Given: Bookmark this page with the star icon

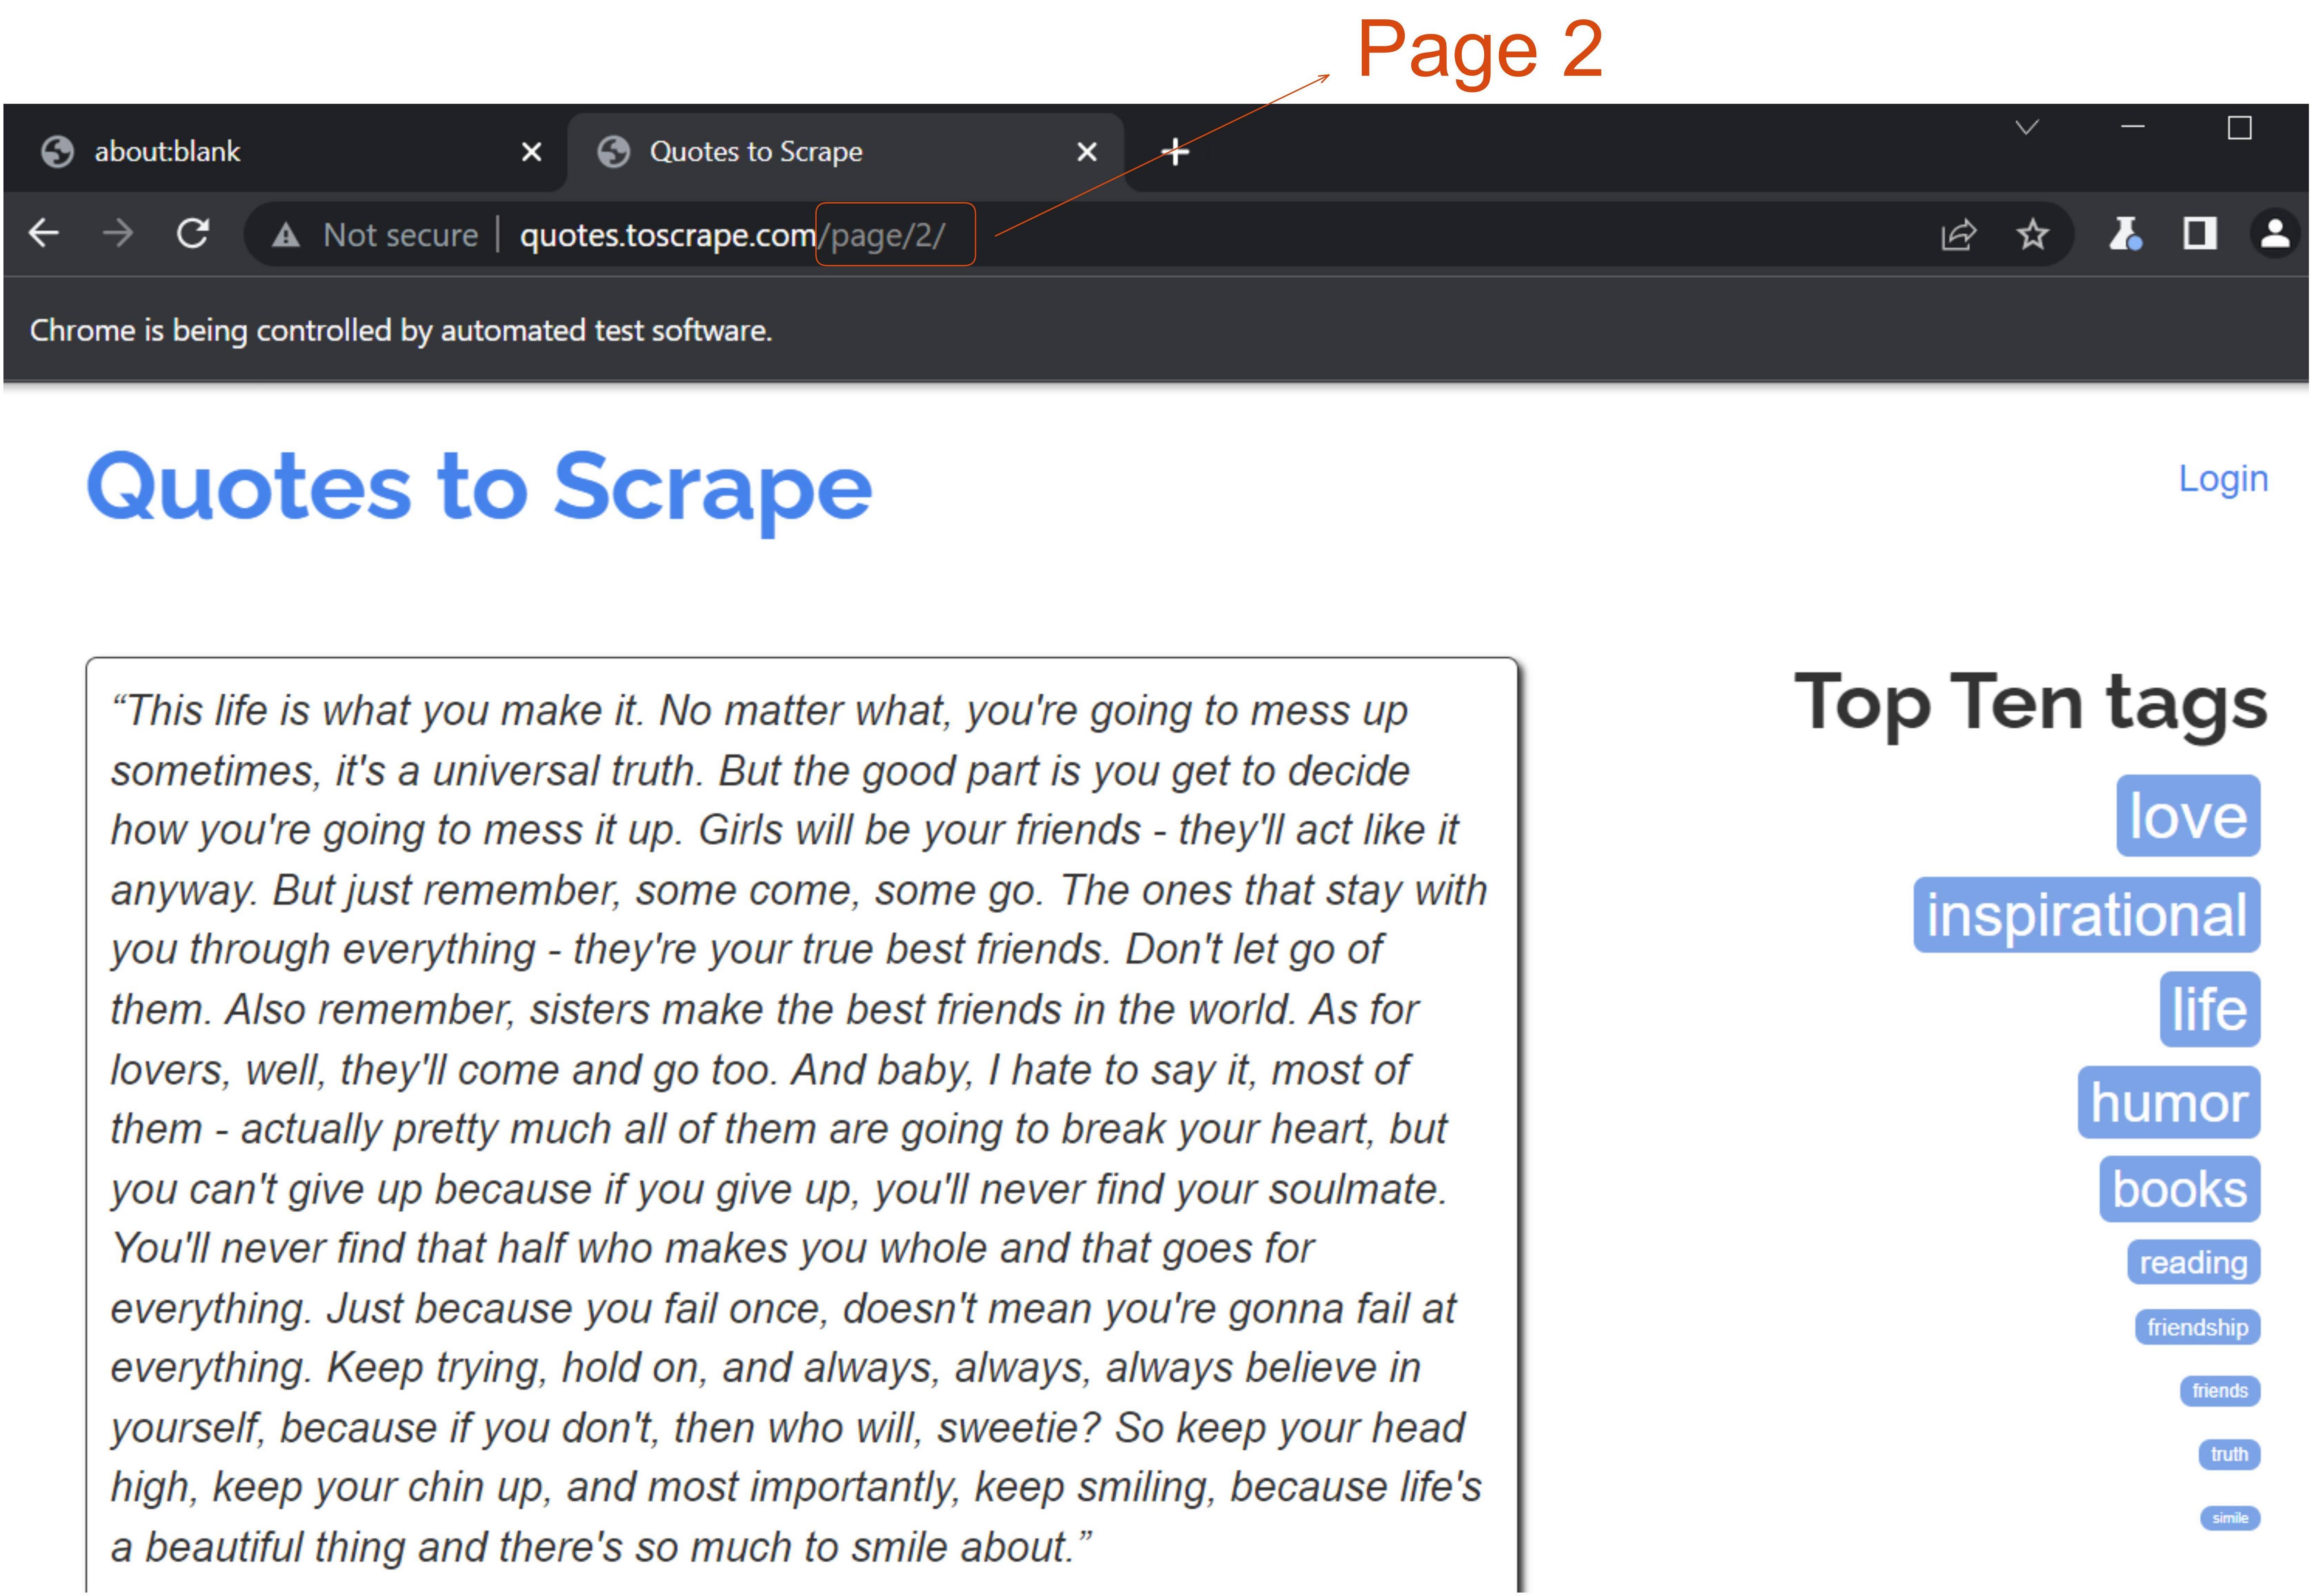Looking at the screenshot, I should [2032, 235].
